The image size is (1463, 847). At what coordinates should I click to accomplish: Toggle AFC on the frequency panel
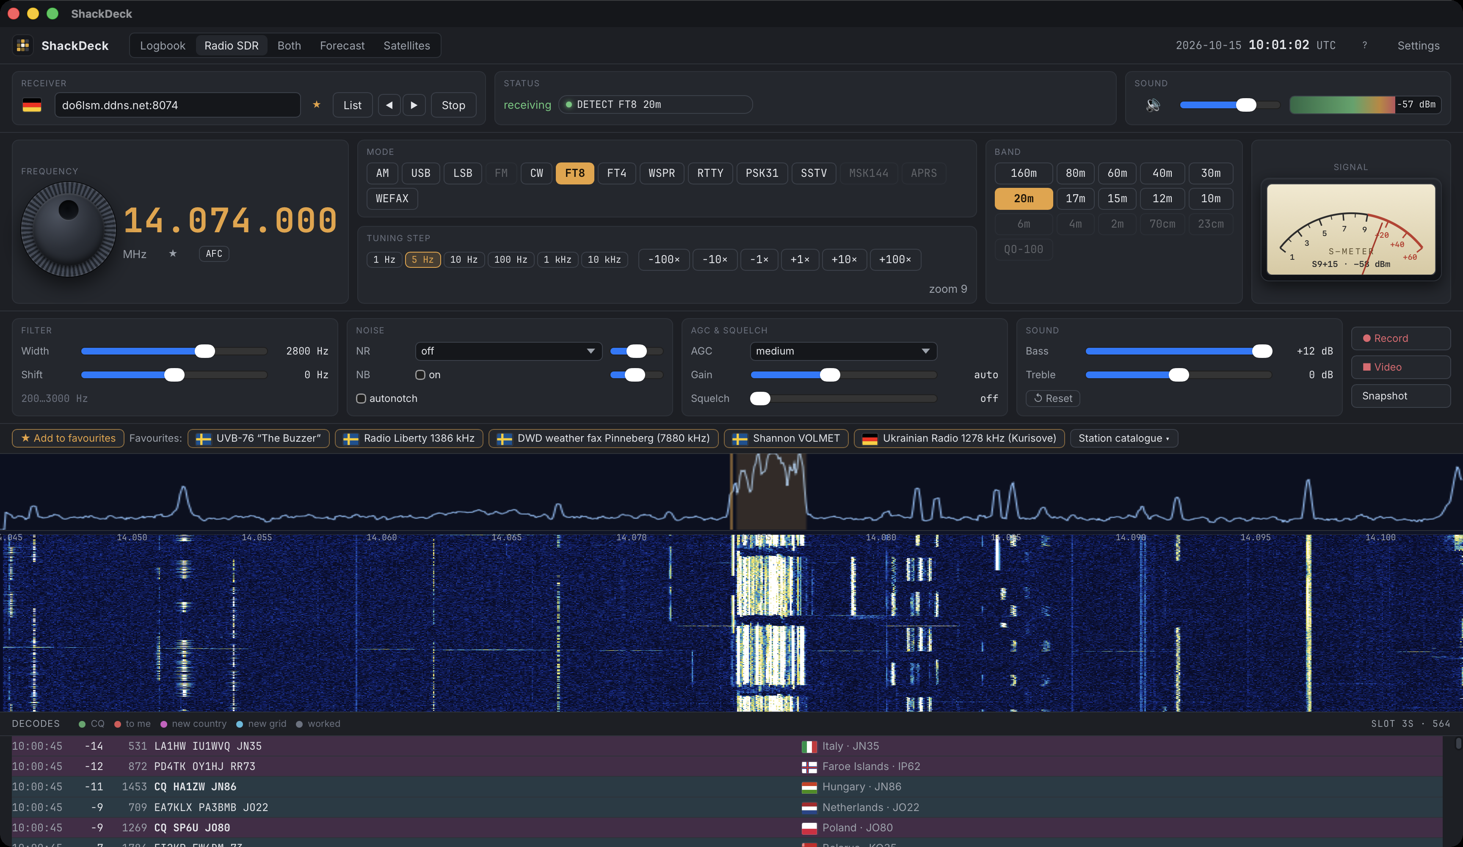[x=214, y=253]
